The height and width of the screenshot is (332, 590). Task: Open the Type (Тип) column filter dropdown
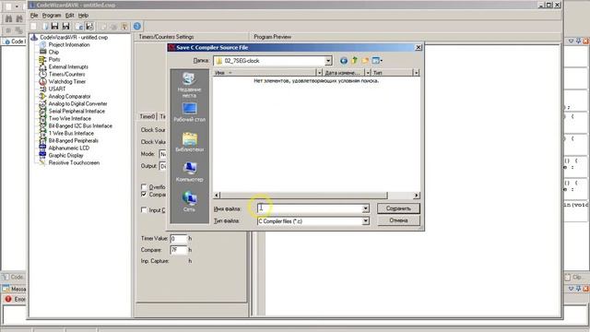[x=416, y=73]
